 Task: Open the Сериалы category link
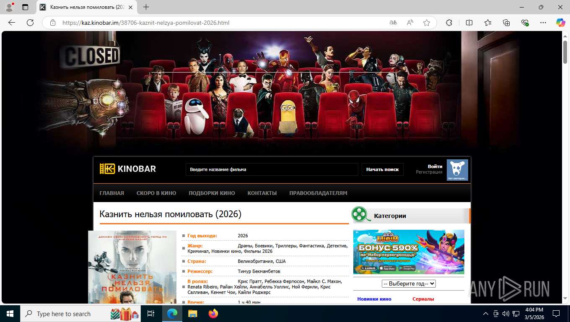click(x=423, y=299)
